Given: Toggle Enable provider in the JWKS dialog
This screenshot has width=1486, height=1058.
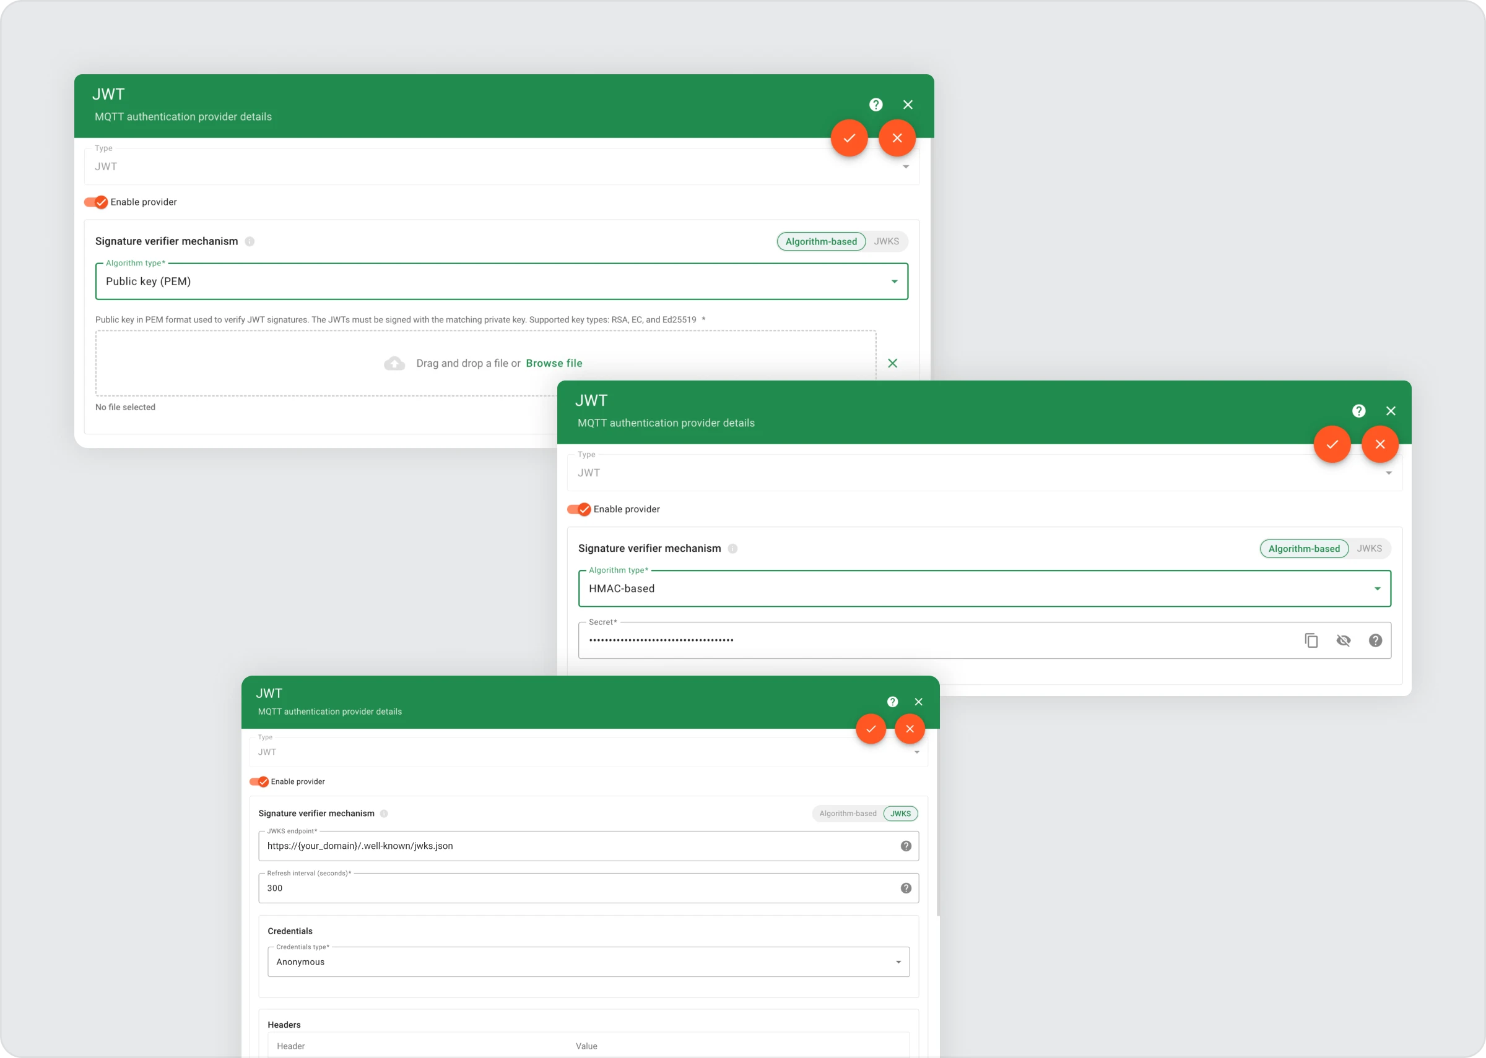Looking at the screenshot, I should [x=259, y=782].
